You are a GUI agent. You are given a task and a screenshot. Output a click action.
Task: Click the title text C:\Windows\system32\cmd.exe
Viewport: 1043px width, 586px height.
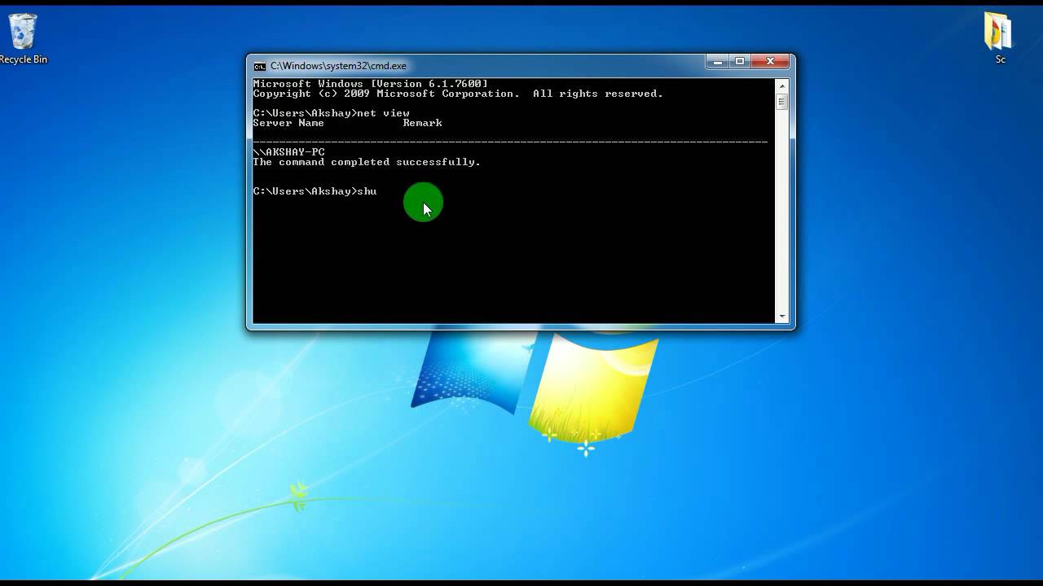tap(338, 66)
